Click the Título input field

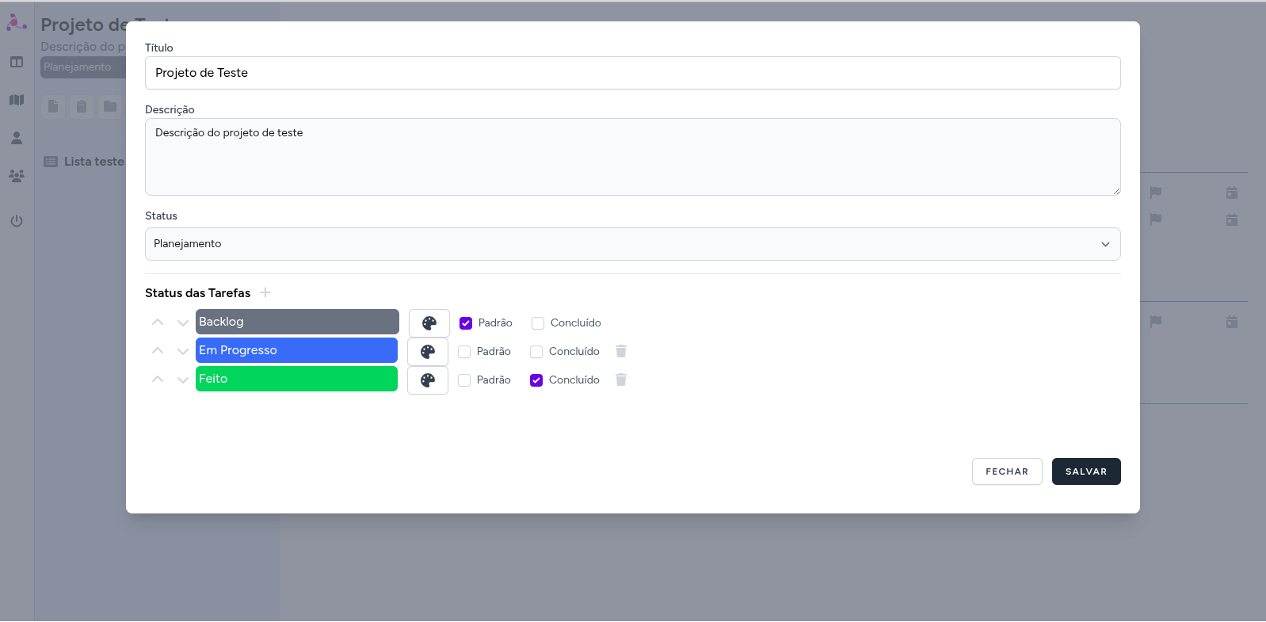click(x=633, y=73)
